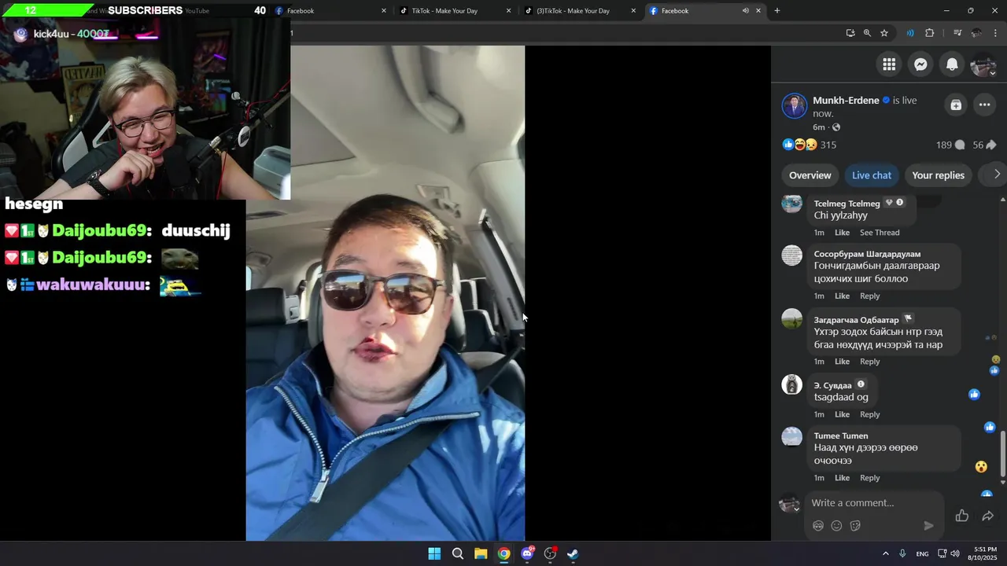This screenshot has width=1007, height=566.
Task: Switch to the first Facebook browser tab
Action: point(330,11)
